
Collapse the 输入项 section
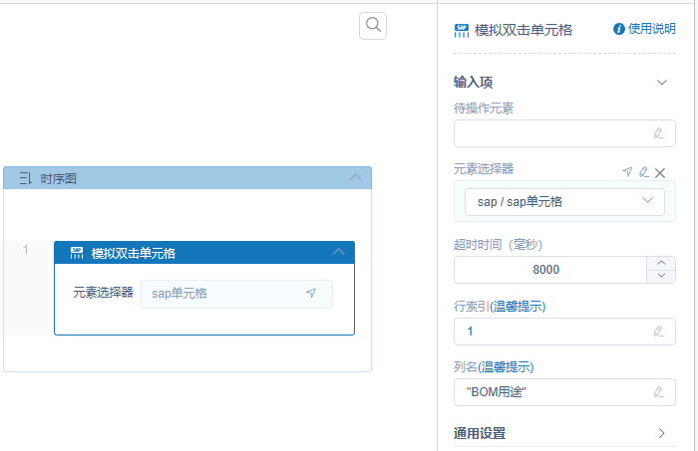pyautogui.click(x=661, y=83)
